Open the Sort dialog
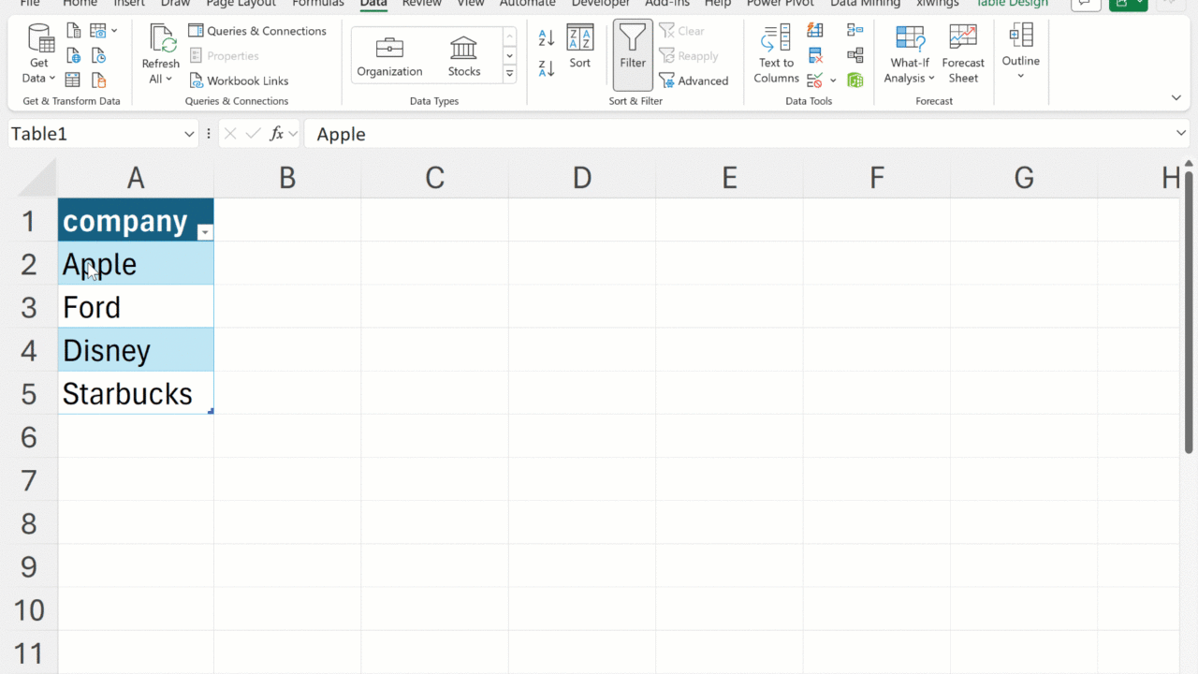The height and width of the screenshot is (674, 1198). coord(580,47)
